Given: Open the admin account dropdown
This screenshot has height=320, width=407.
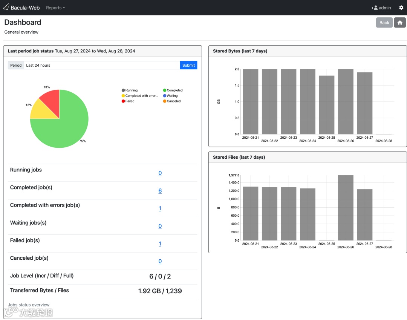Looking at the screenshot, I should (x=381, y=8).
